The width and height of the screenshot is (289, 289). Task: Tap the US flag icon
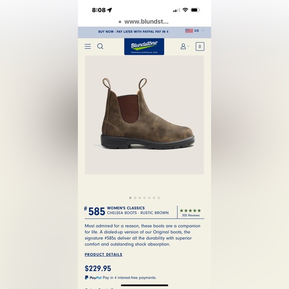click(189, 30)
